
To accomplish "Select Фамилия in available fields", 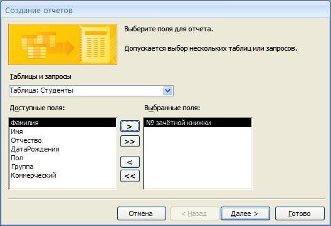I will pos(63,123).
